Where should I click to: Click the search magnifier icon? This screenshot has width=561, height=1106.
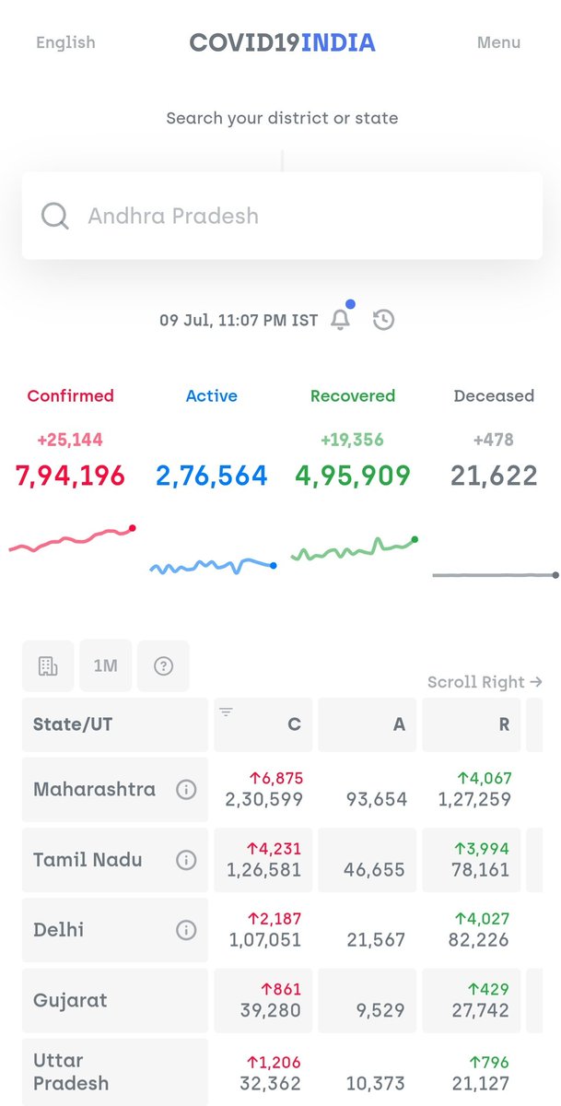[x=55, y=216]
